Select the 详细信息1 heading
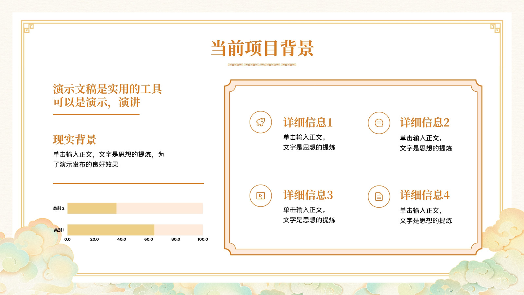Screen dimensions: 524x295 [308, 123]
